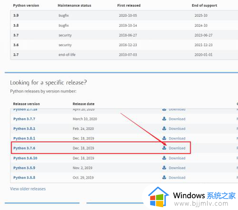This screenshot has width=238, height=210.
Task: Click security status in 3.6 row
Action: [x=65, y=45]
